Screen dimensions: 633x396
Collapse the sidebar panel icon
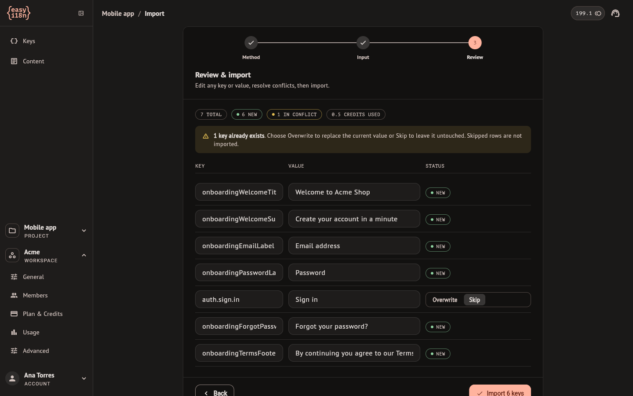pyautogui.click(x=81, y=13)
